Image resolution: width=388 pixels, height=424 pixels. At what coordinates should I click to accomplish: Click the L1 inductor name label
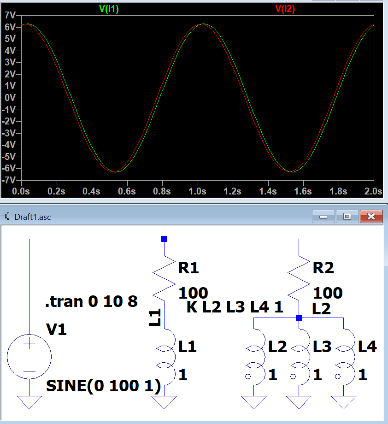[188, 347]
